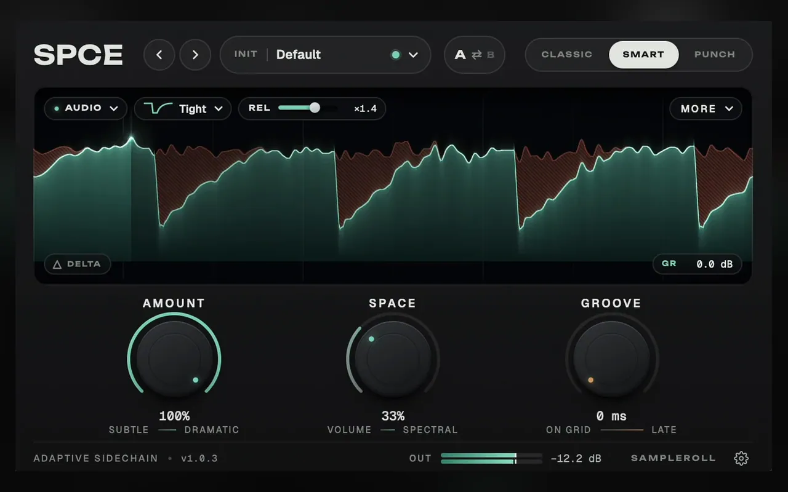Click the v1.0.3 version text
This screenshot has height=492, width=788.
(x=199, y=458)
